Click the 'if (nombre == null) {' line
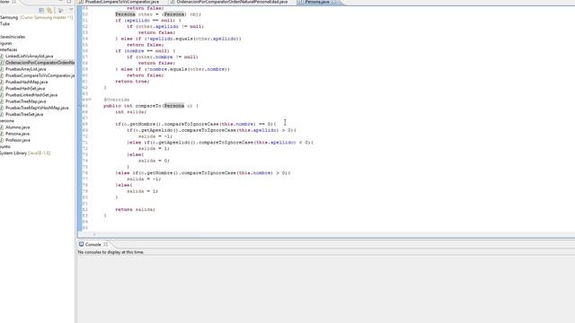The image size is (575, 323). click(146, 51)
